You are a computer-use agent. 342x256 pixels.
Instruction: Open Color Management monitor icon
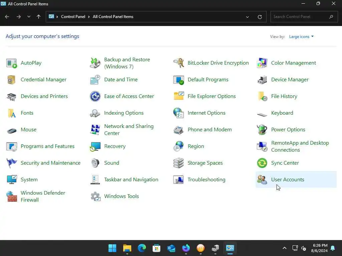(262, 63)
